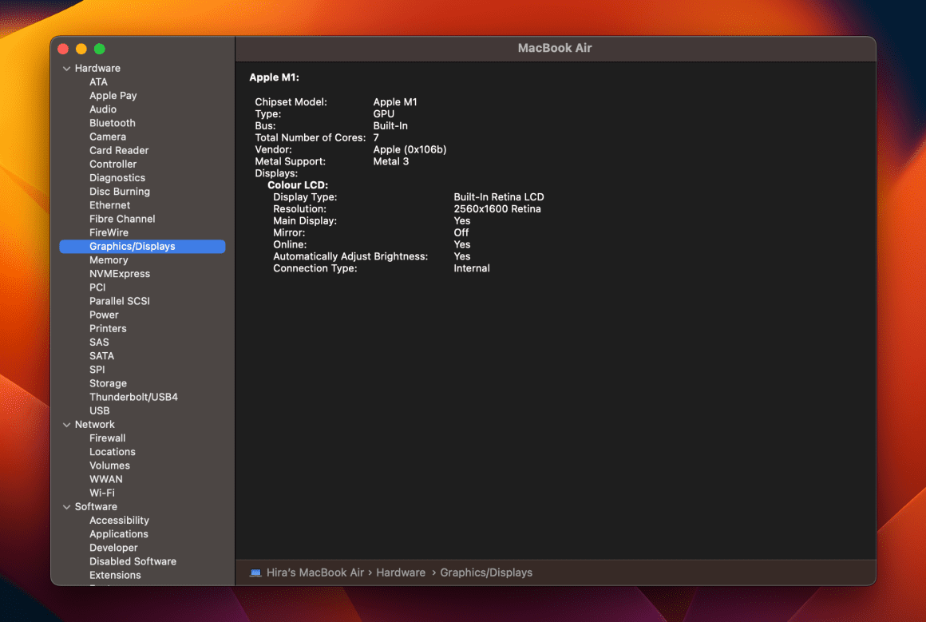Viewport: 926px width, 622px height.
Task: Collapse the Hardware section
Action: tap(66, 68)
